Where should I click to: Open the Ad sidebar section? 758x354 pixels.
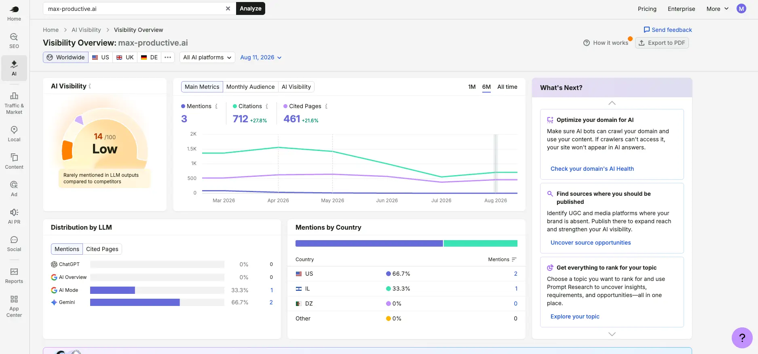[x=14, y=189]
